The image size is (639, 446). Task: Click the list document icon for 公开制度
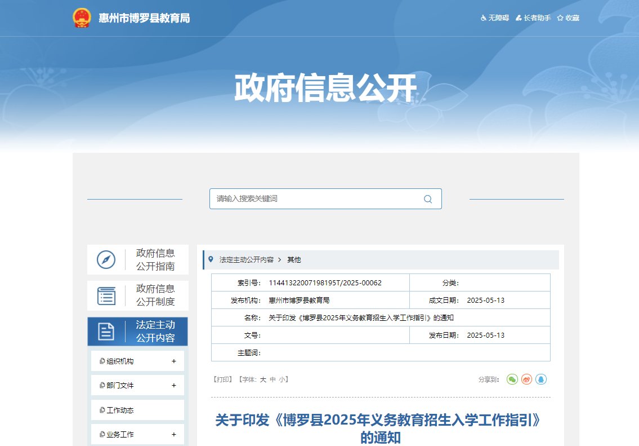pyautogui.click(x=106, y=296)
